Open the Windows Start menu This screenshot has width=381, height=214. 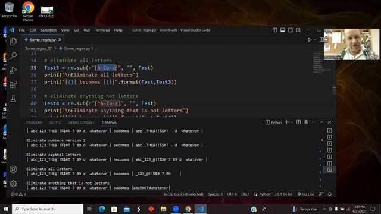click(5, 209)
